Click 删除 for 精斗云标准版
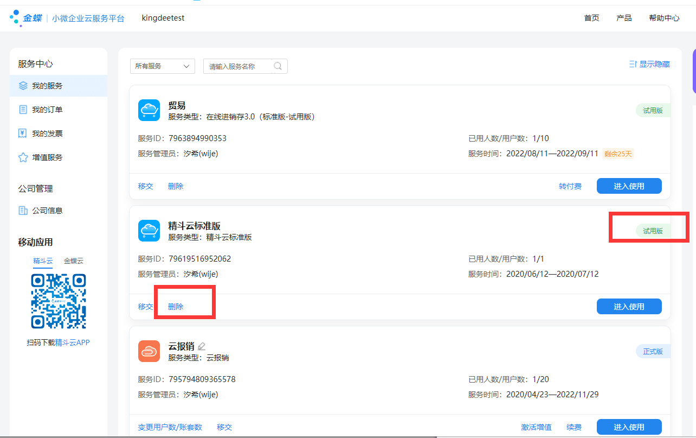This screenshot has height=438, width=696. pos(176,307)
